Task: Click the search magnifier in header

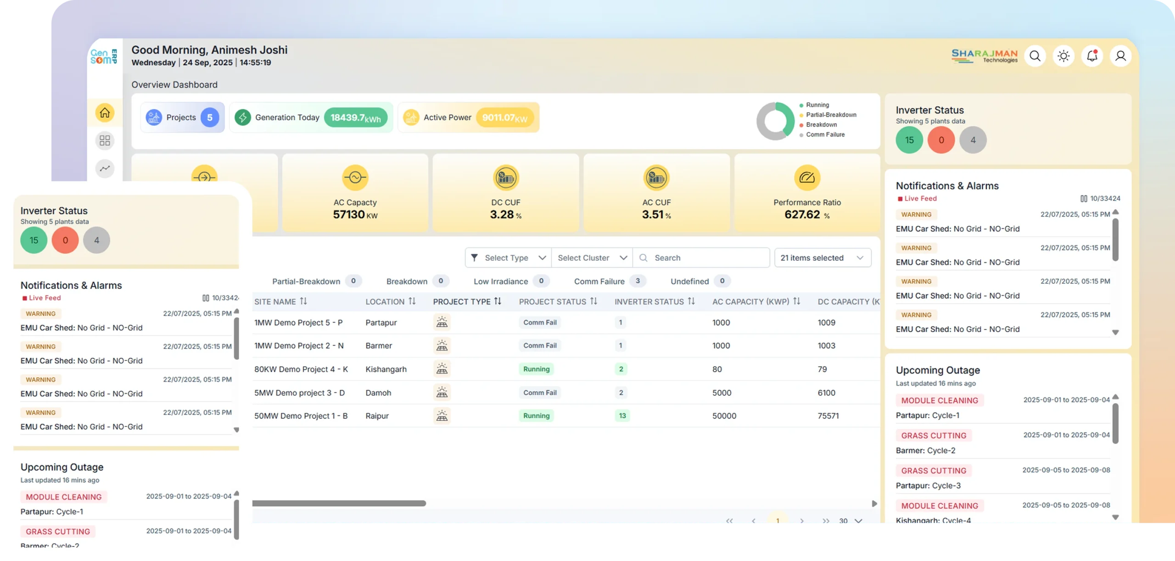Action: point(1035,56)
